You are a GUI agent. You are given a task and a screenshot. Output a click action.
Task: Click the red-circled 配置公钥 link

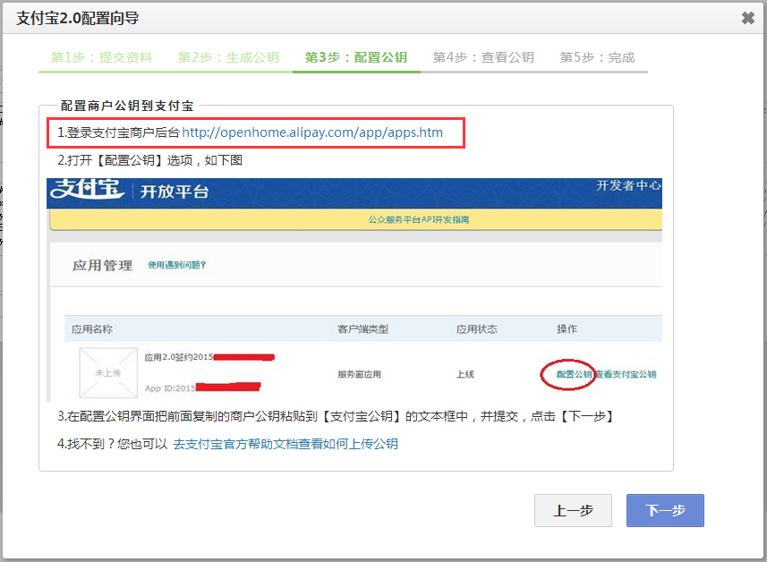click(574, 374)
